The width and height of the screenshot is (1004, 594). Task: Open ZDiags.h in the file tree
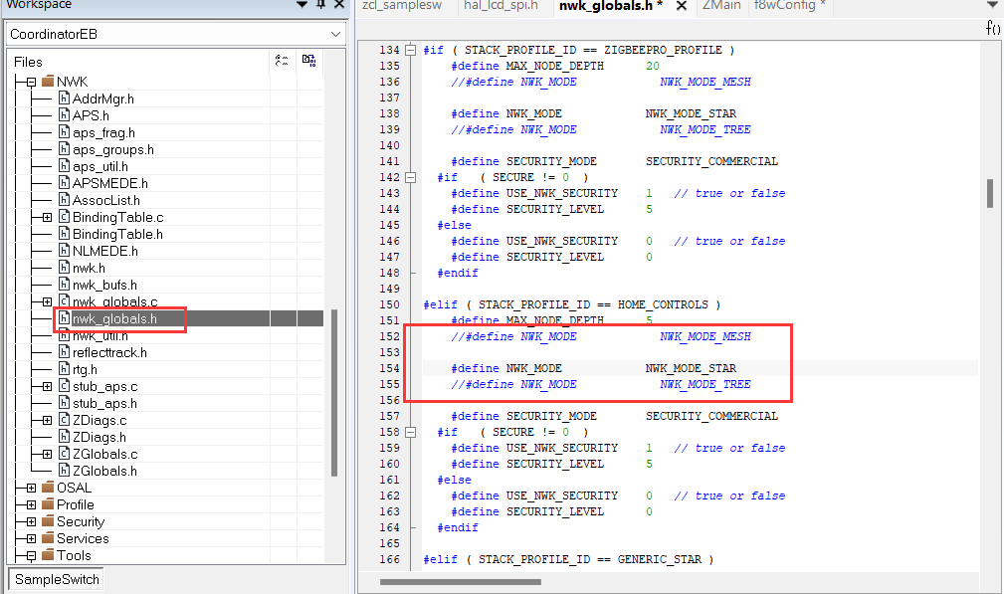[x=100, y=437]
